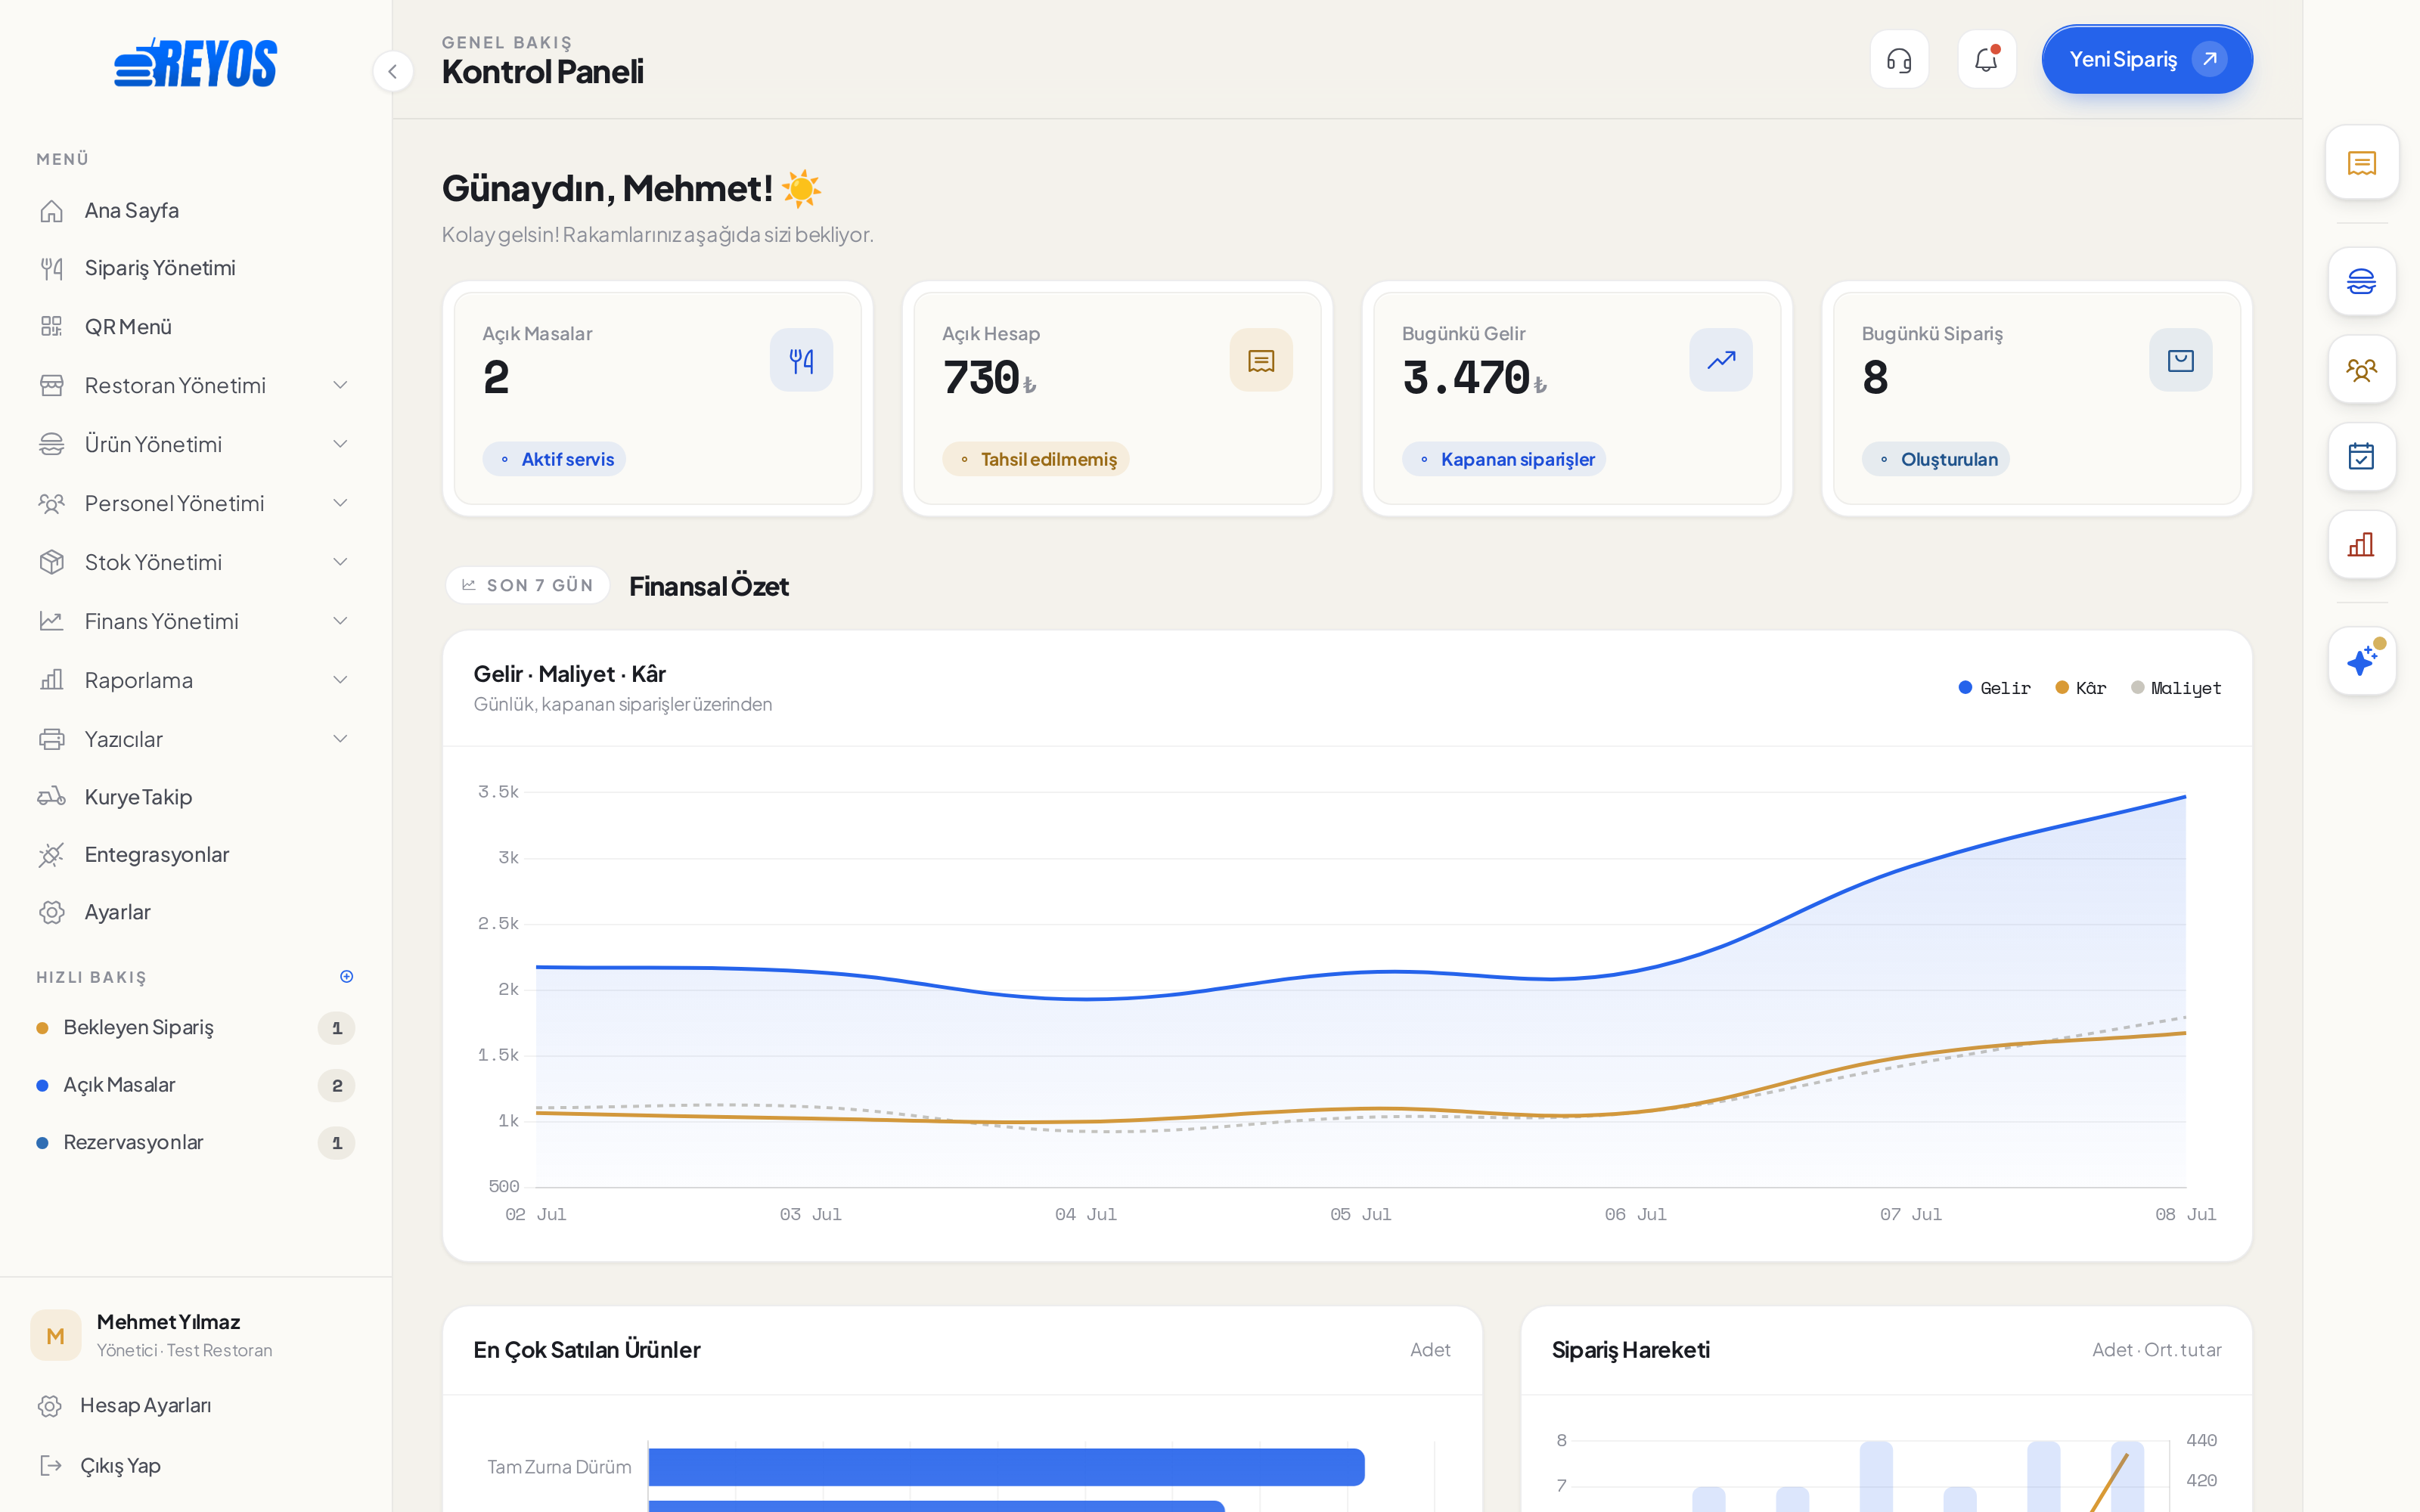This screenshot has width=2420, height=1512.
Task: Toggle the Kâr series in chart legend
Action: click(2081, 688)
